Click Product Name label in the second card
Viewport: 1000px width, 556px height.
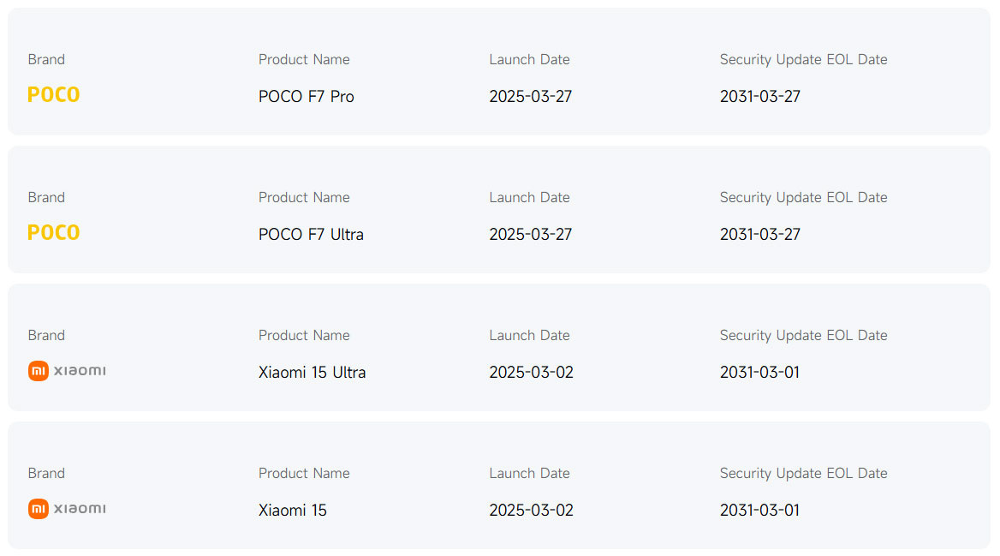(304, 197)
